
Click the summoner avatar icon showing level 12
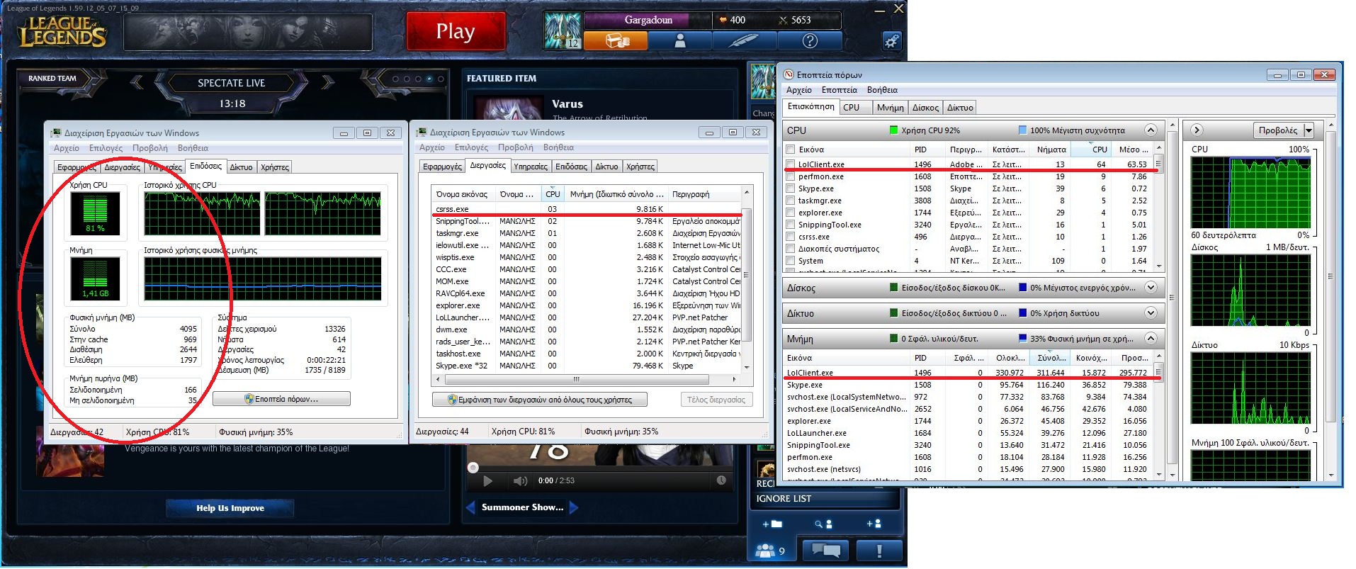coord(563,30)
